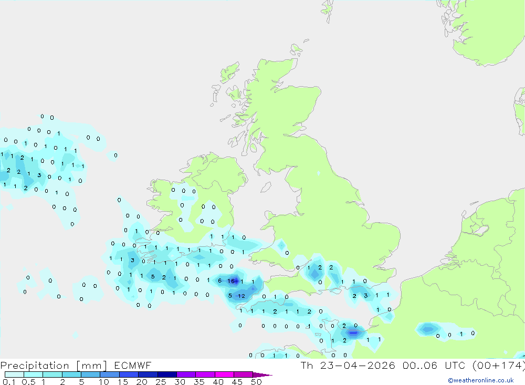Viewport: 525px width, 385px height.
Task: Click the 35–40 mm magenta legend box
Action: tap(205, 374)
